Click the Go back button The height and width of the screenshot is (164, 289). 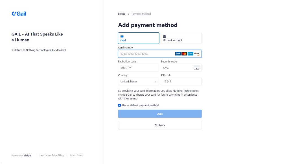(x=160, y=125)
